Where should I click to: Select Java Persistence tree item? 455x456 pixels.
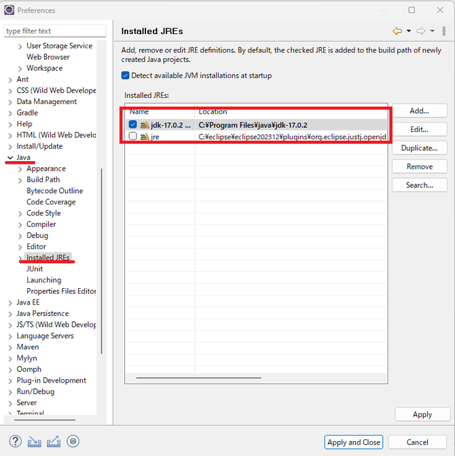click(x=42, y=313)
